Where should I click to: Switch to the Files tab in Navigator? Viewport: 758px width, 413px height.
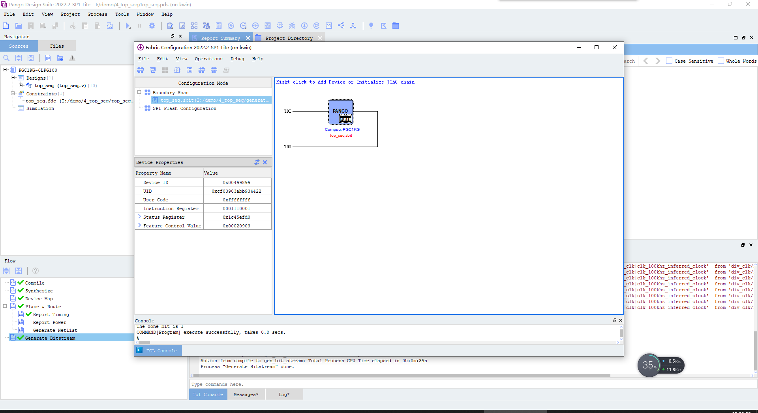[57, 46]
